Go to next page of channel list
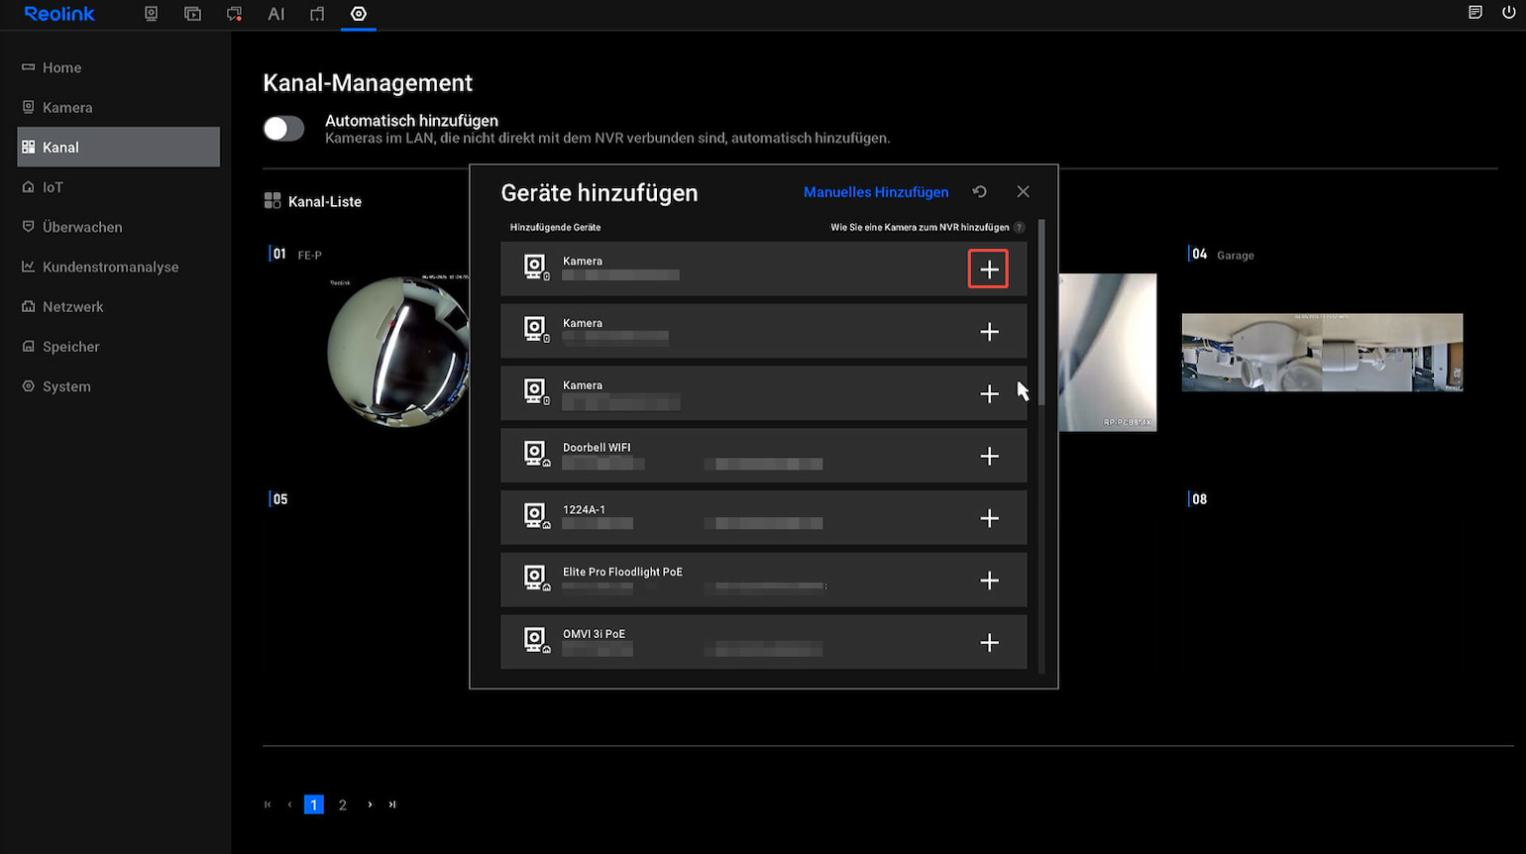 [370, 804]
